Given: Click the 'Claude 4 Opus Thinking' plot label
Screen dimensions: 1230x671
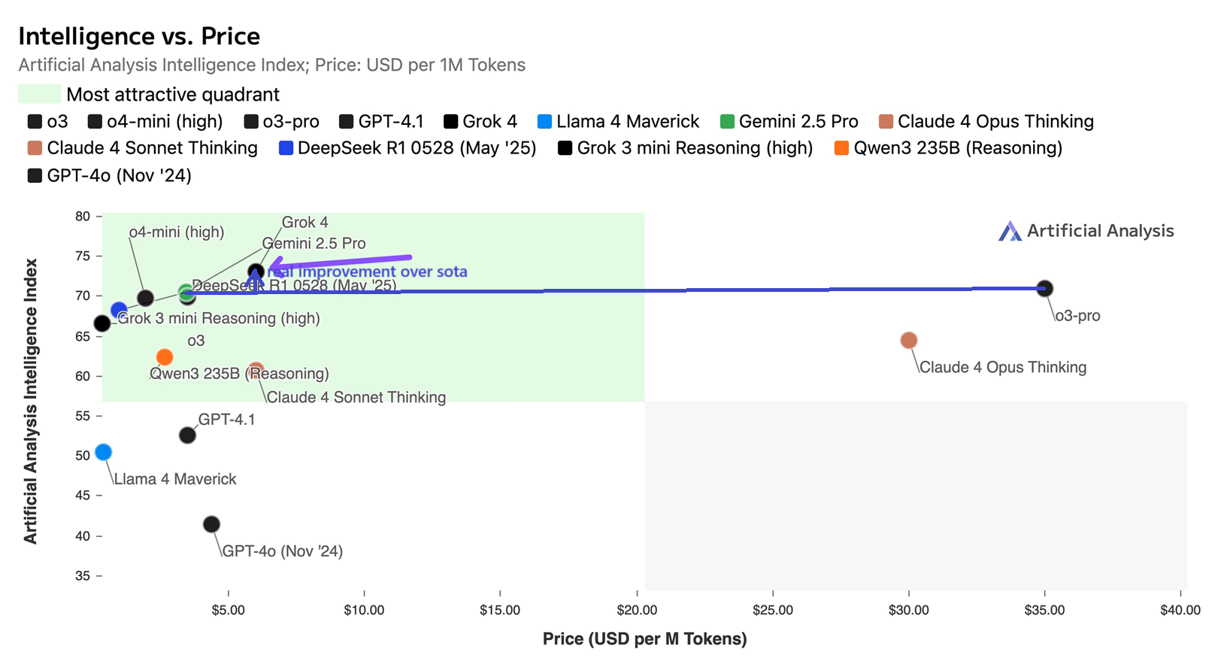Looking at the screenshot, I should 1003,367.
